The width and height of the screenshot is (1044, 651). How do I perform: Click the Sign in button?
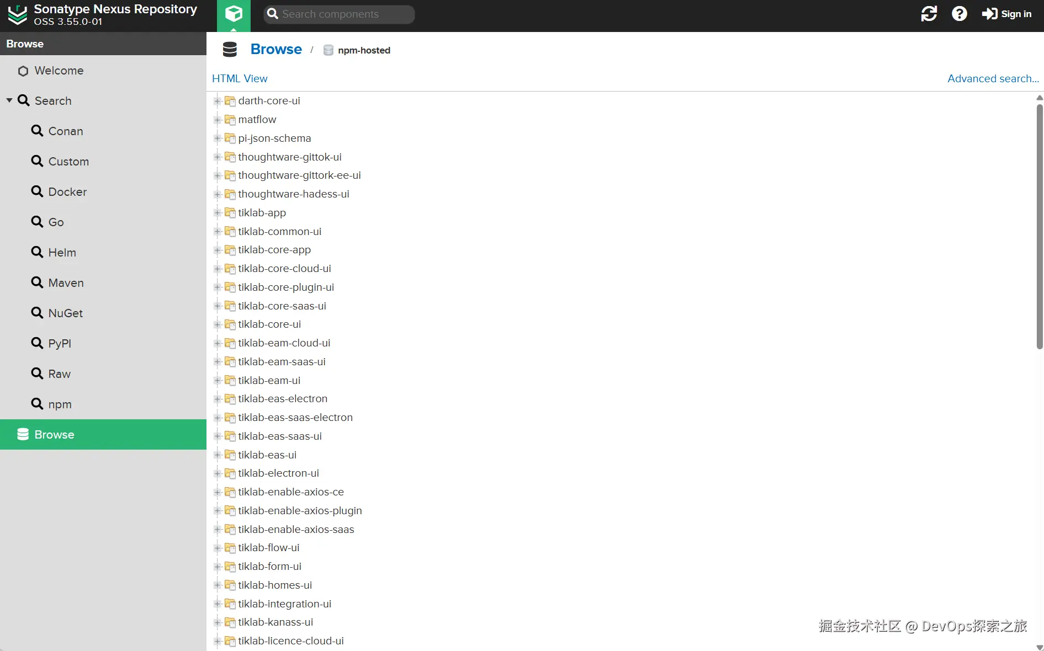click(x=1006, y=14)
